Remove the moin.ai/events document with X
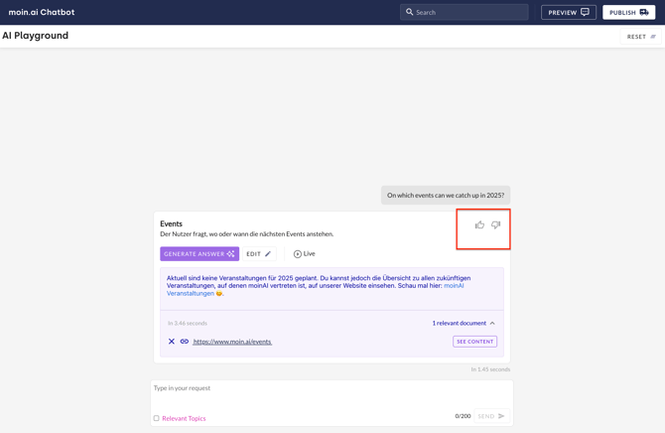This screenshot has height=433, width=665. click(x=172, y=342)
